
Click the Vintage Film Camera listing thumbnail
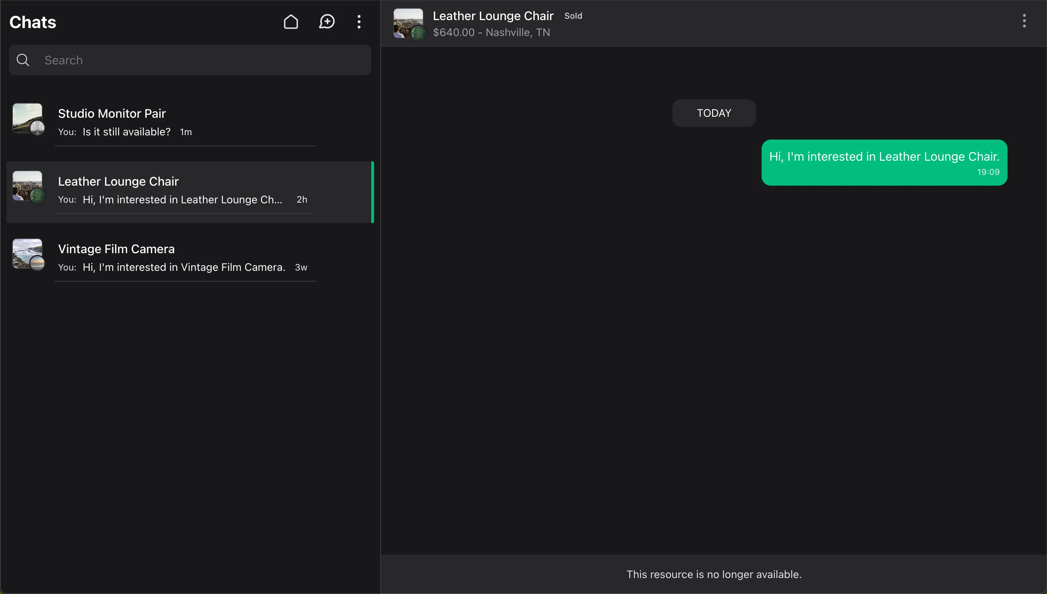(28, 254)
